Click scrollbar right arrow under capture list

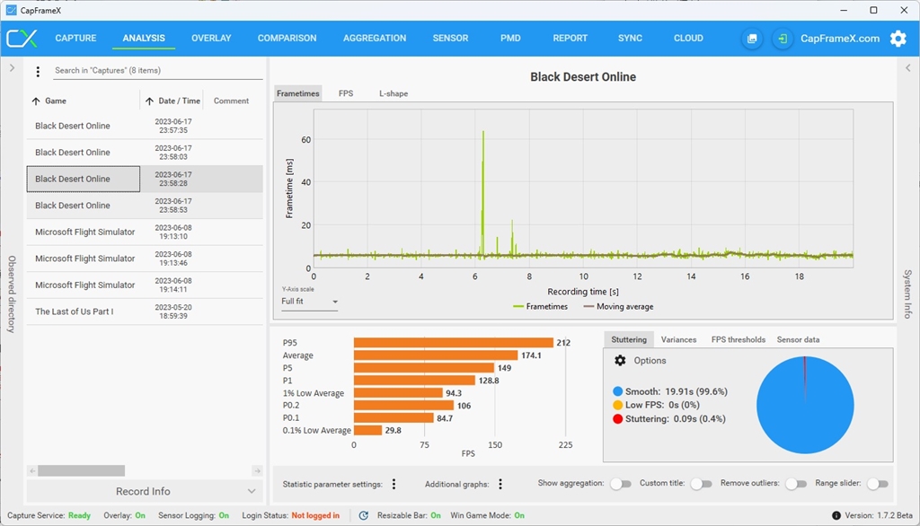pos(257,471)
